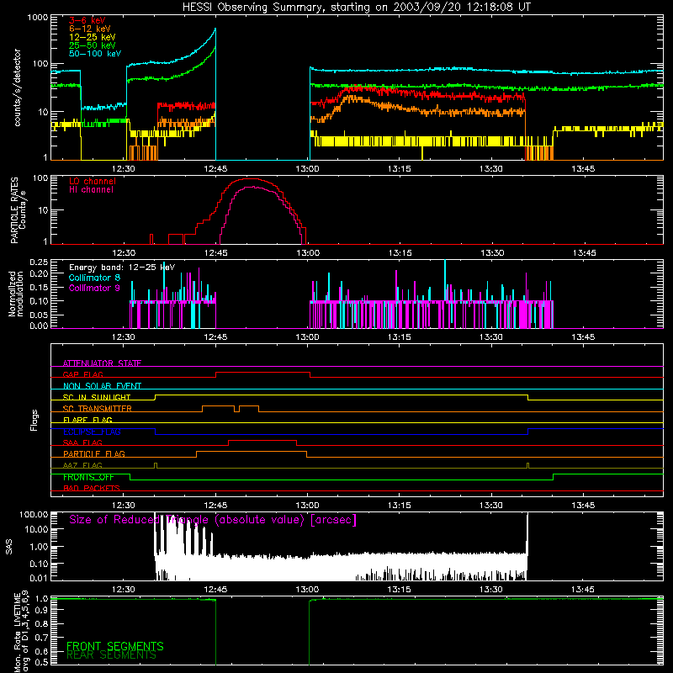Click the 'Size of Reduced Triangle' plot caption
This screenshot has width=673, height=673.
(x=213, y=520)
